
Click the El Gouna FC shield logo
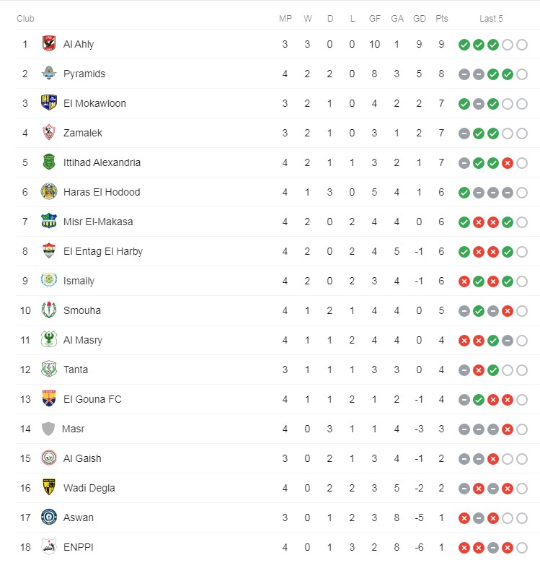(x=49, y=399)
